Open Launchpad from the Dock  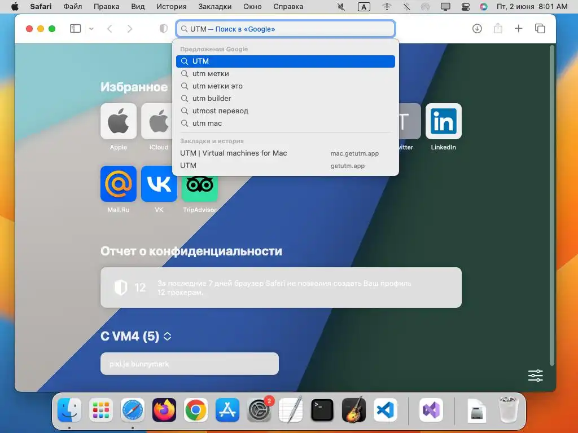tap(101, 410)
